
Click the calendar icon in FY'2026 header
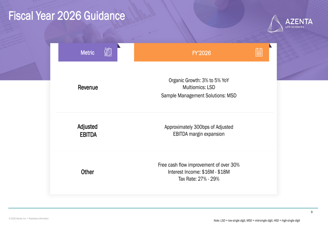tap(259, 53)
